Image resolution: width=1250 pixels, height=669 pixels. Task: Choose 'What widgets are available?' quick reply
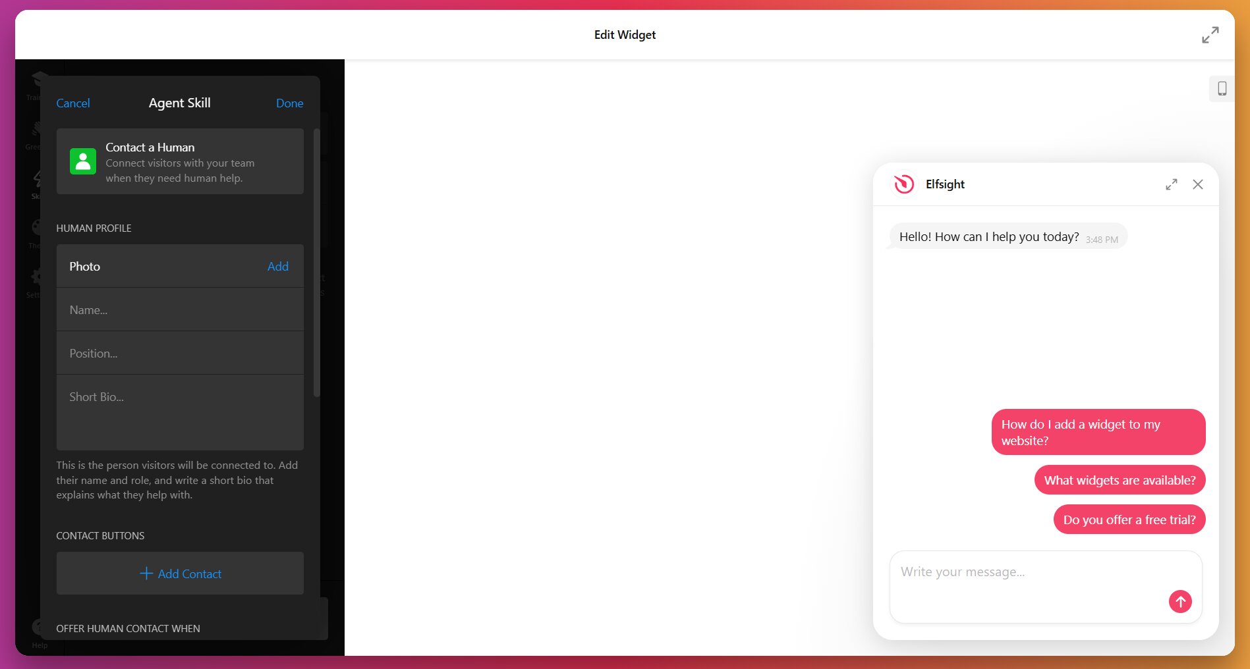click(1119, 481)
